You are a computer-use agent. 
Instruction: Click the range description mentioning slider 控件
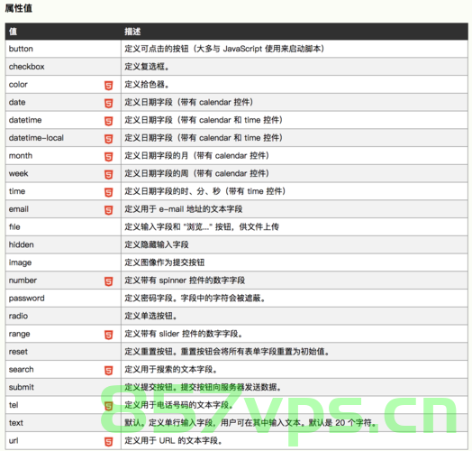pos(184,334)
